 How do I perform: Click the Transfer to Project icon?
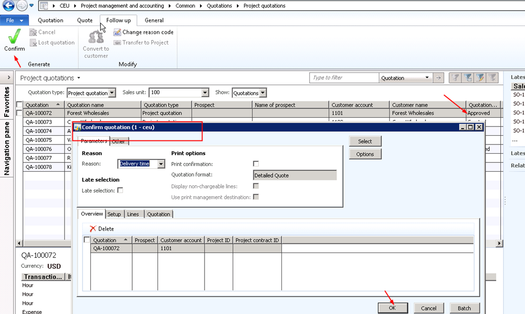click(117, 43)
